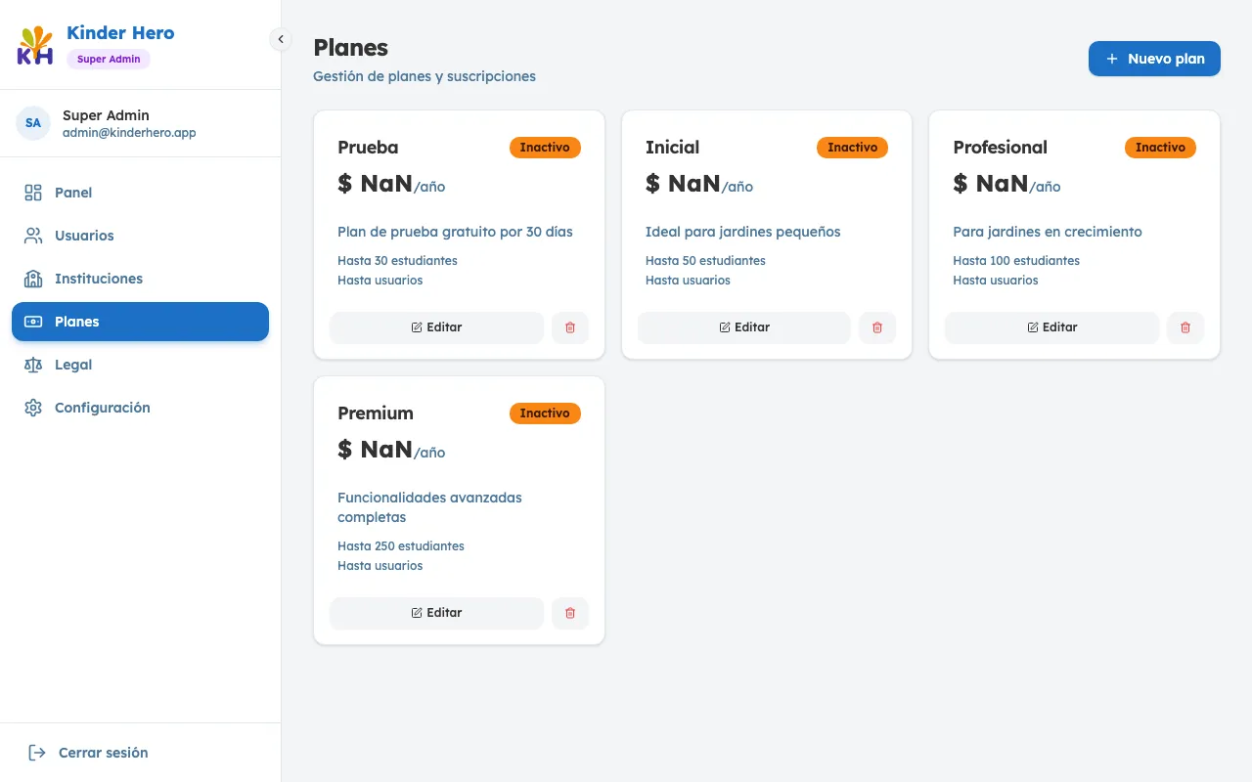This screenshot has height=782, width=1252.
Task: Click trash icon on Inicial plan card
Action: 877,327
